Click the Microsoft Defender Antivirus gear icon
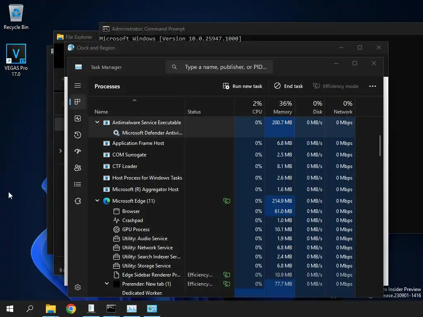Screen dimensions: 423x317 [116, 132]
